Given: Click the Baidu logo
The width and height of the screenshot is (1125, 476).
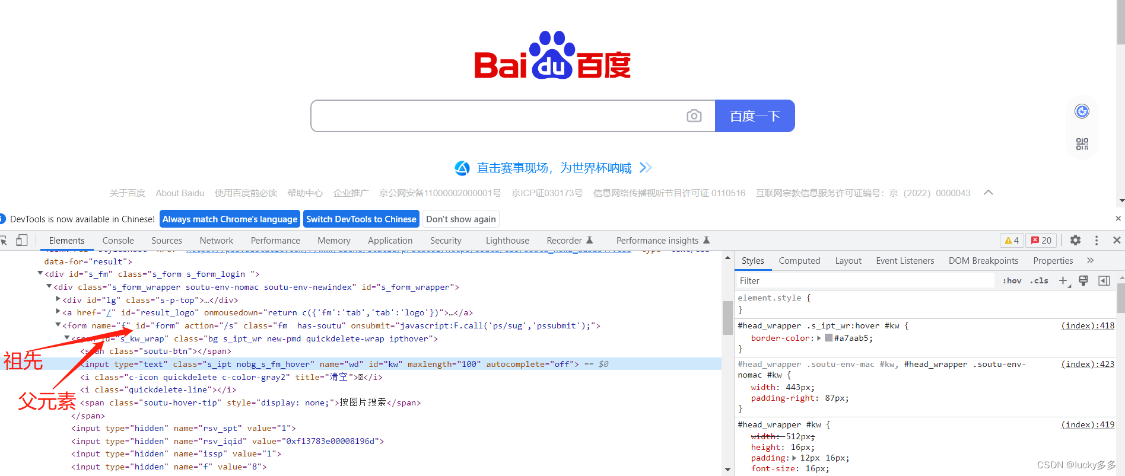Looking at the screenshot, I should coord(552,56).
